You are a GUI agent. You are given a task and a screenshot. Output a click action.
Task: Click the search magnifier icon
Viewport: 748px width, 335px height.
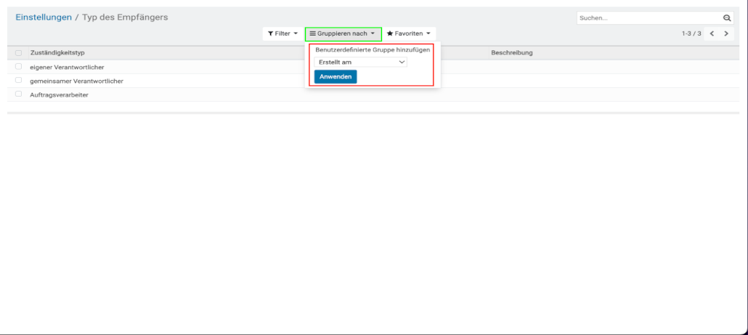pyautogui.click(x=727, y=18)
